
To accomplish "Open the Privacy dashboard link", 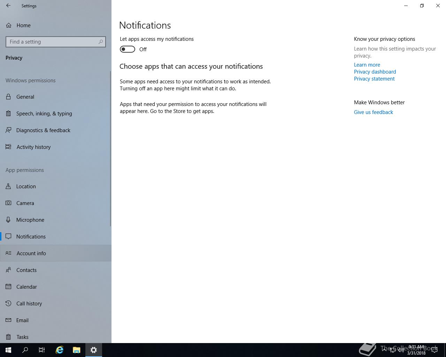I will pyautogui.click(x=375, y=72).
